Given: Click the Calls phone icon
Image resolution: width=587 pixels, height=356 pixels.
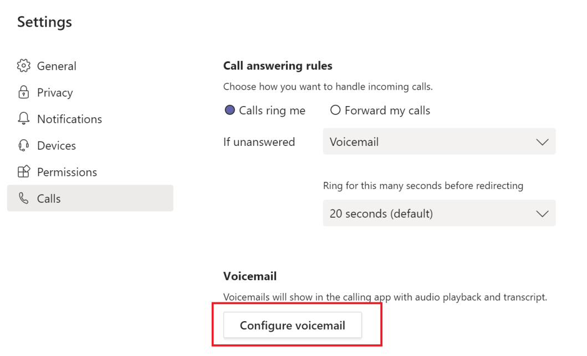Looking at the screenshot, I should click(23, 198).
